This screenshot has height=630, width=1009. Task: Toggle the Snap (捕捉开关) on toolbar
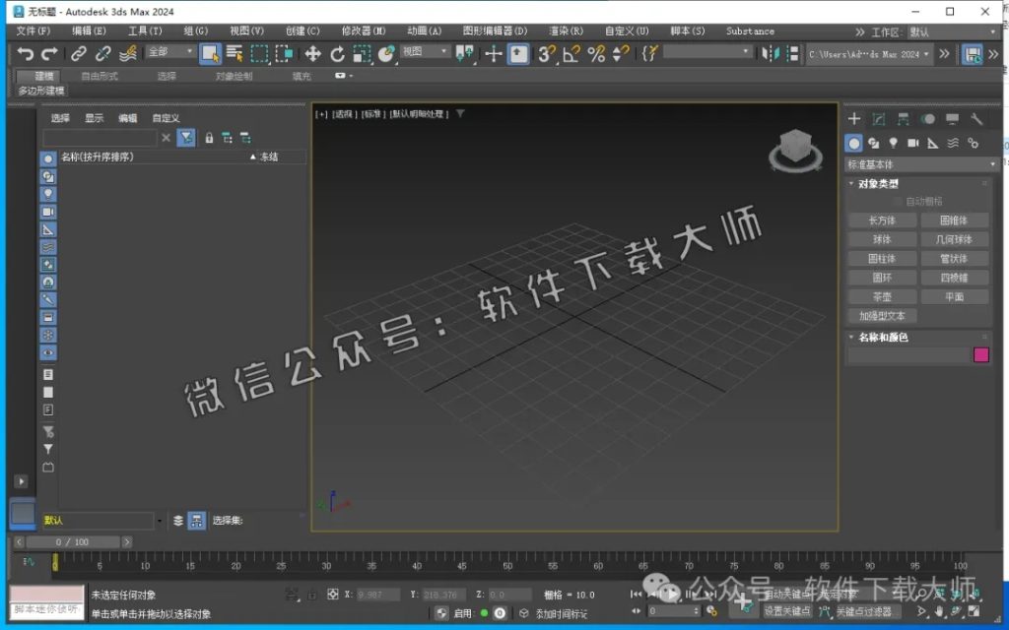point(544,54)
